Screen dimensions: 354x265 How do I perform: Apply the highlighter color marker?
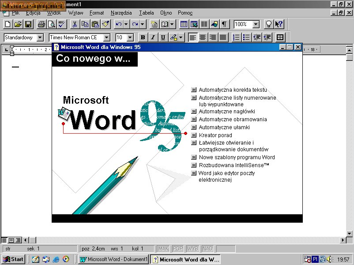(x=173, y=37)
